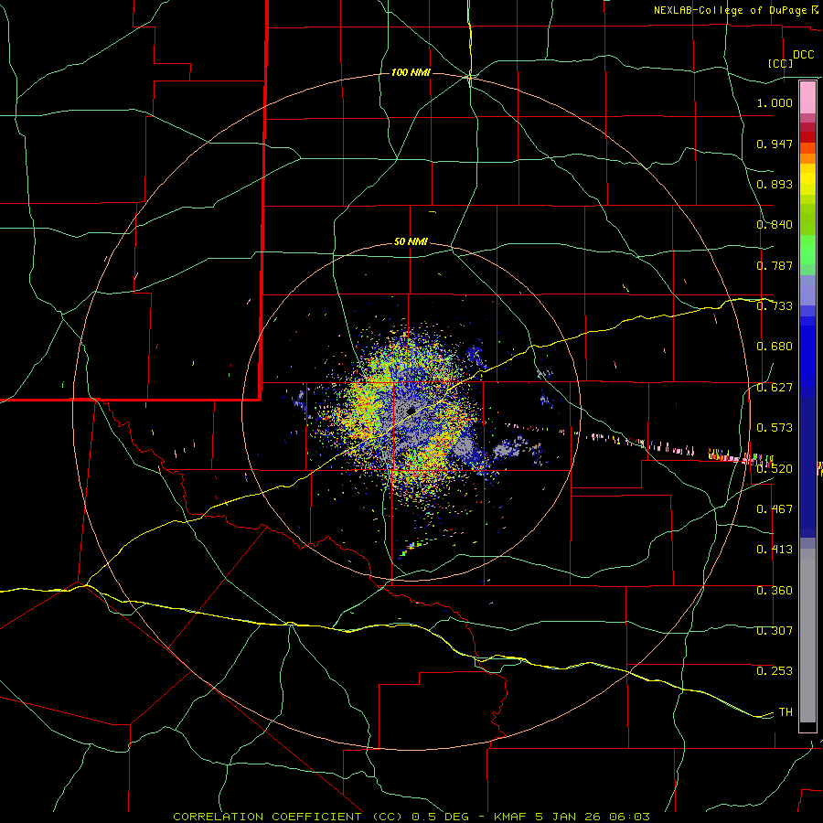Pick the gray band in the color scale
Screen dimensions: 823x823
coord(807,636)
